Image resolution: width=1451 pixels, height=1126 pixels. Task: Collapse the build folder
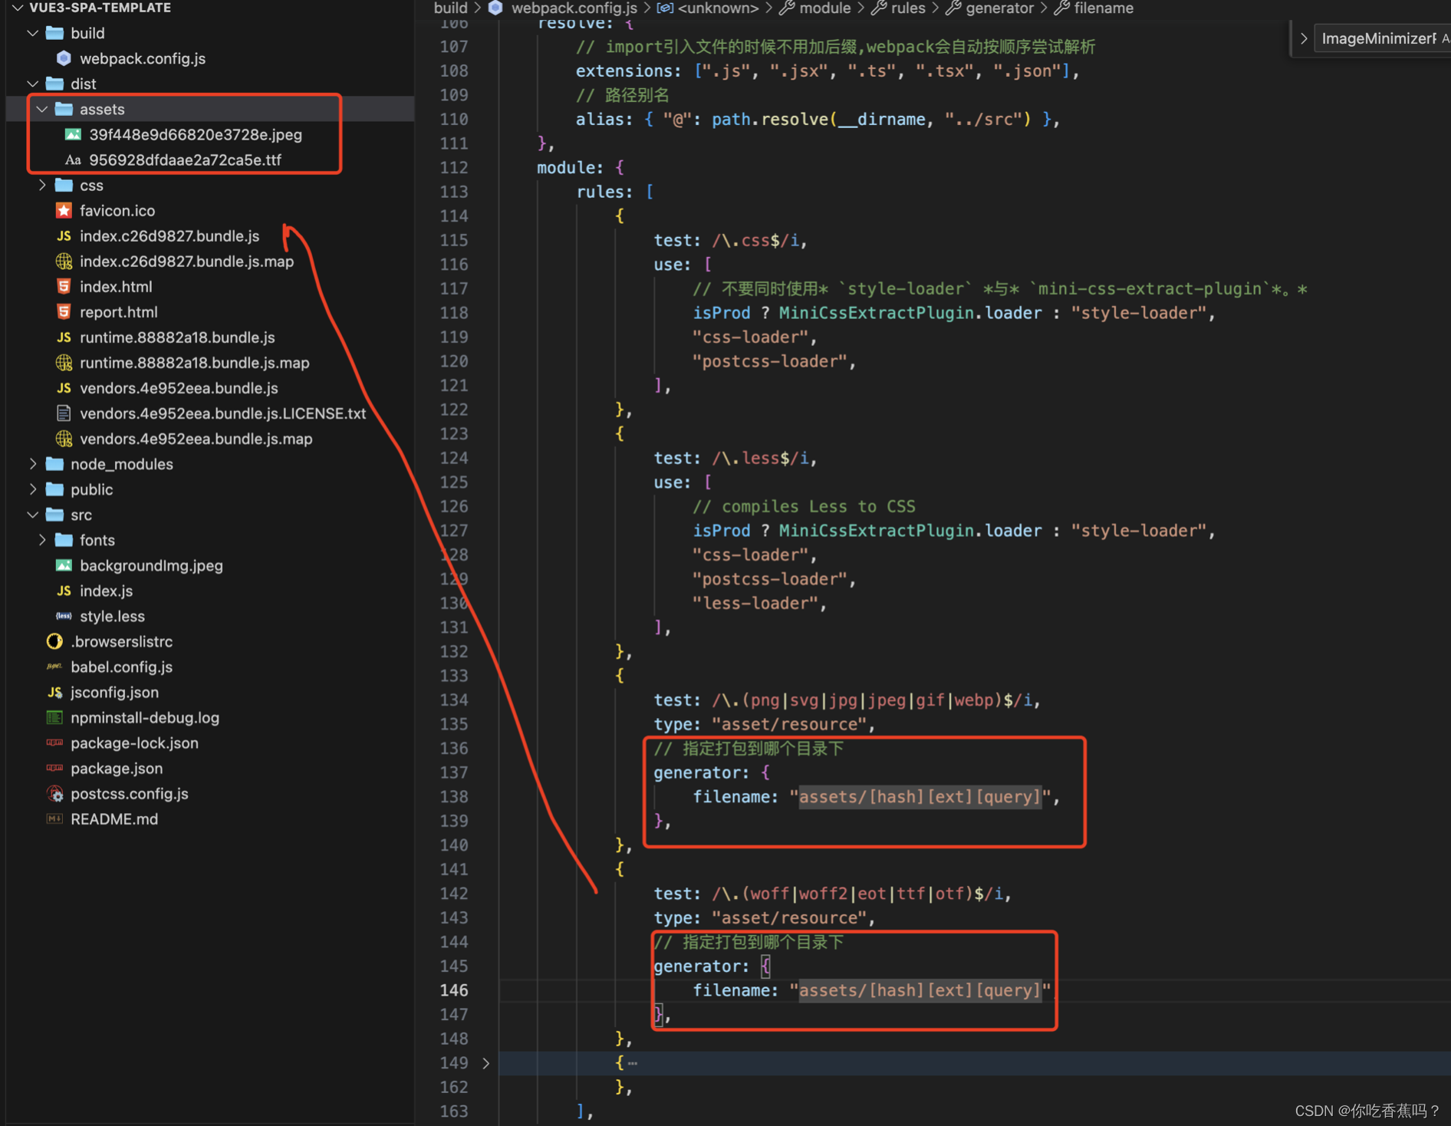(33, 33)
